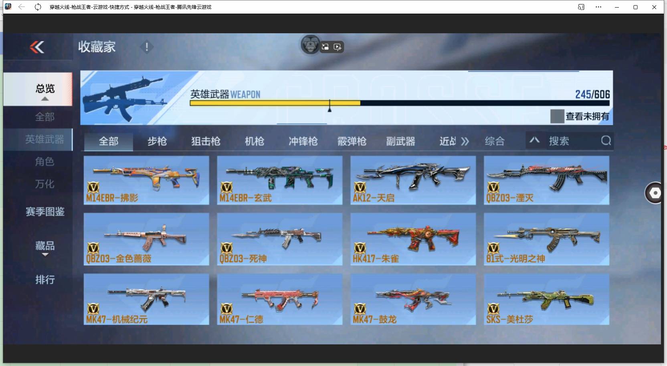Click the V badge on M14EBR-拂影 card
The image size is (667, 366).
coord(93,187)
